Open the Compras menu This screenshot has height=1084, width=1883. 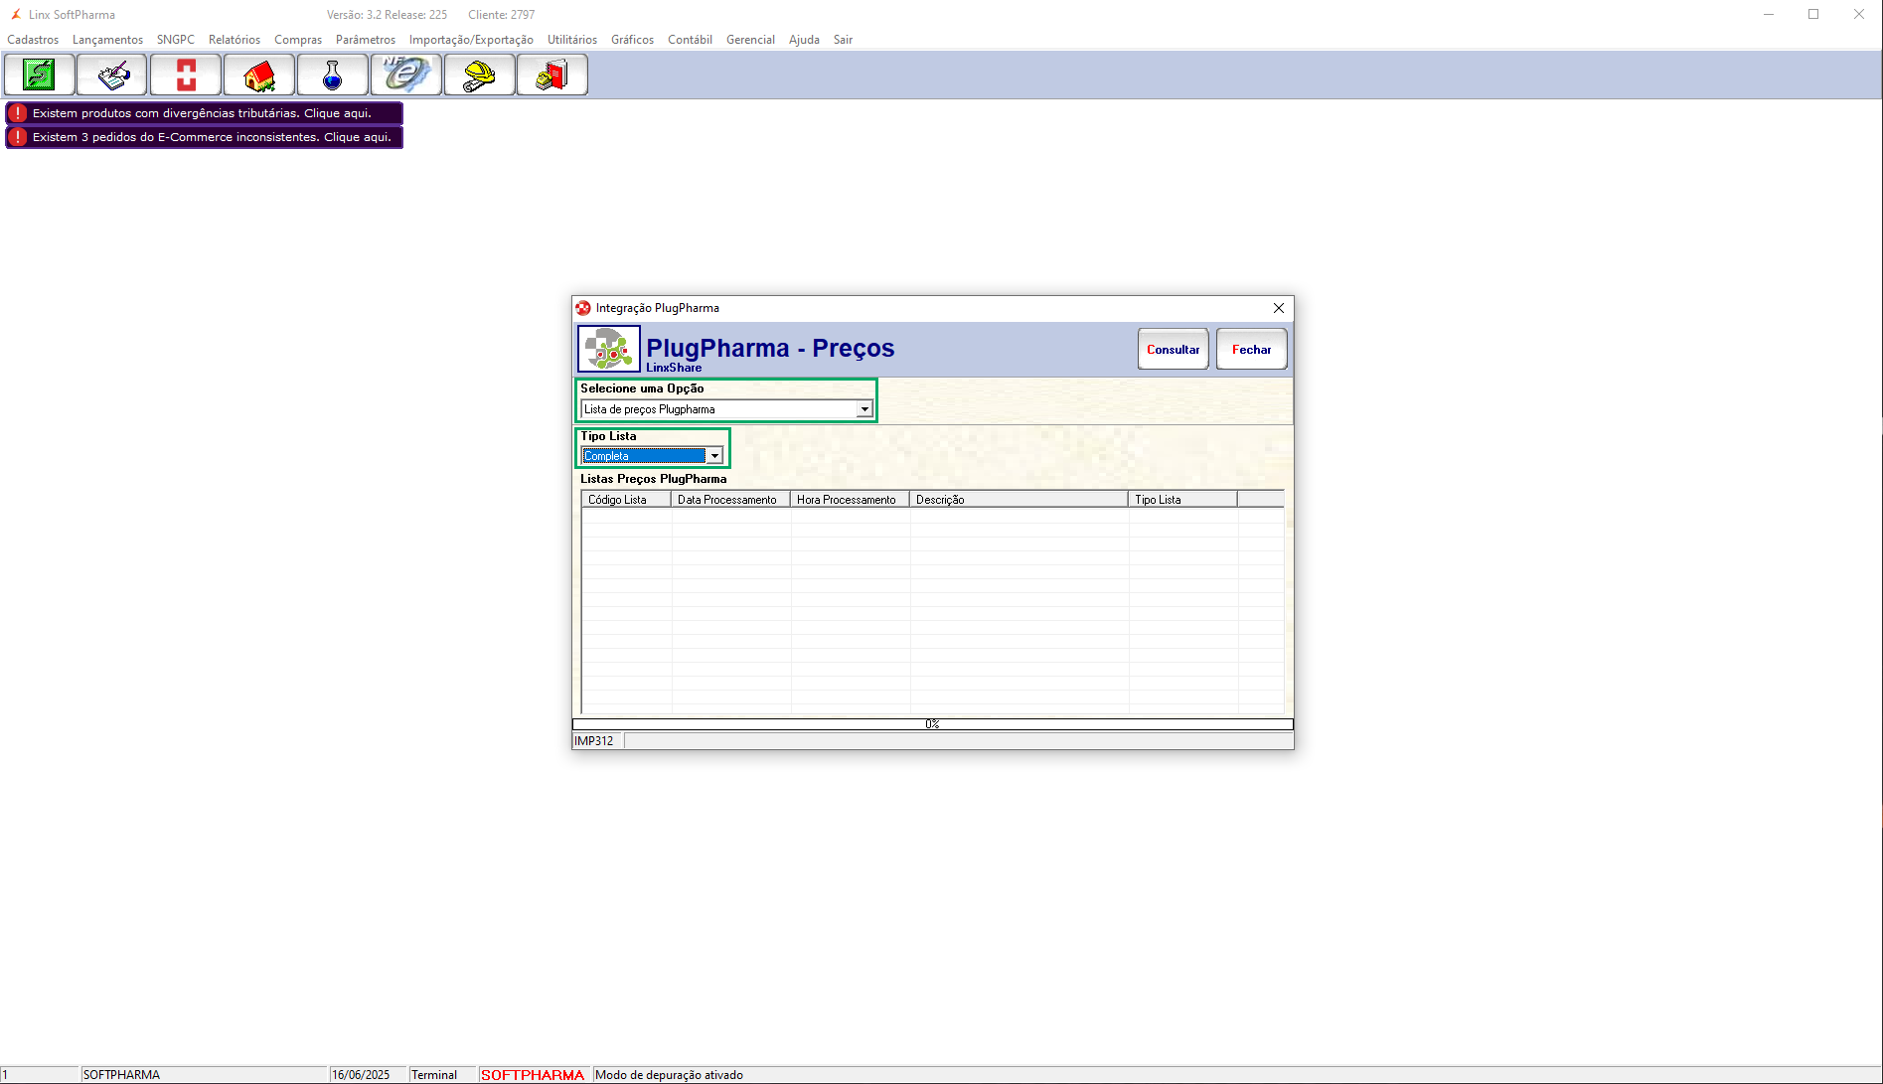pyautogui.click(x=298, y=40)
